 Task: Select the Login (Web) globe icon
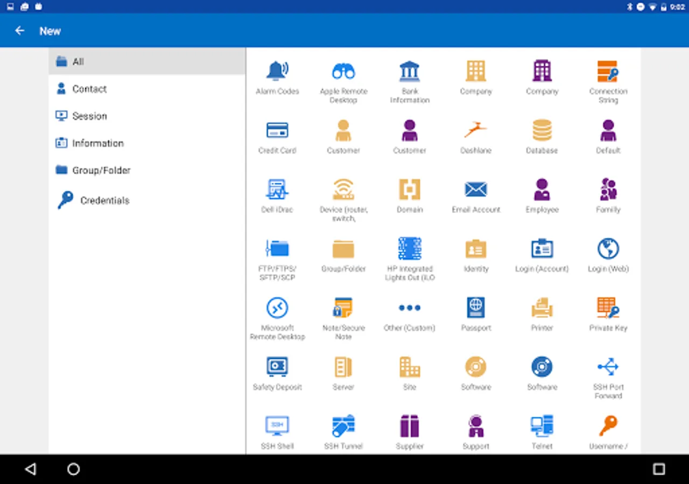(x=608, y=248)
